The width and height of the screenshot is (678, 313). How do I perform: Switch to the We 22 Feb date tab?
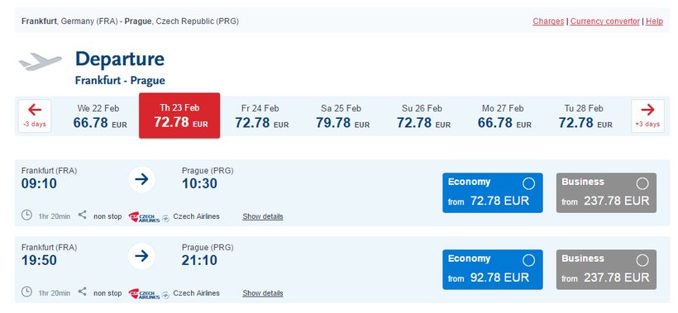click(100, 116)
